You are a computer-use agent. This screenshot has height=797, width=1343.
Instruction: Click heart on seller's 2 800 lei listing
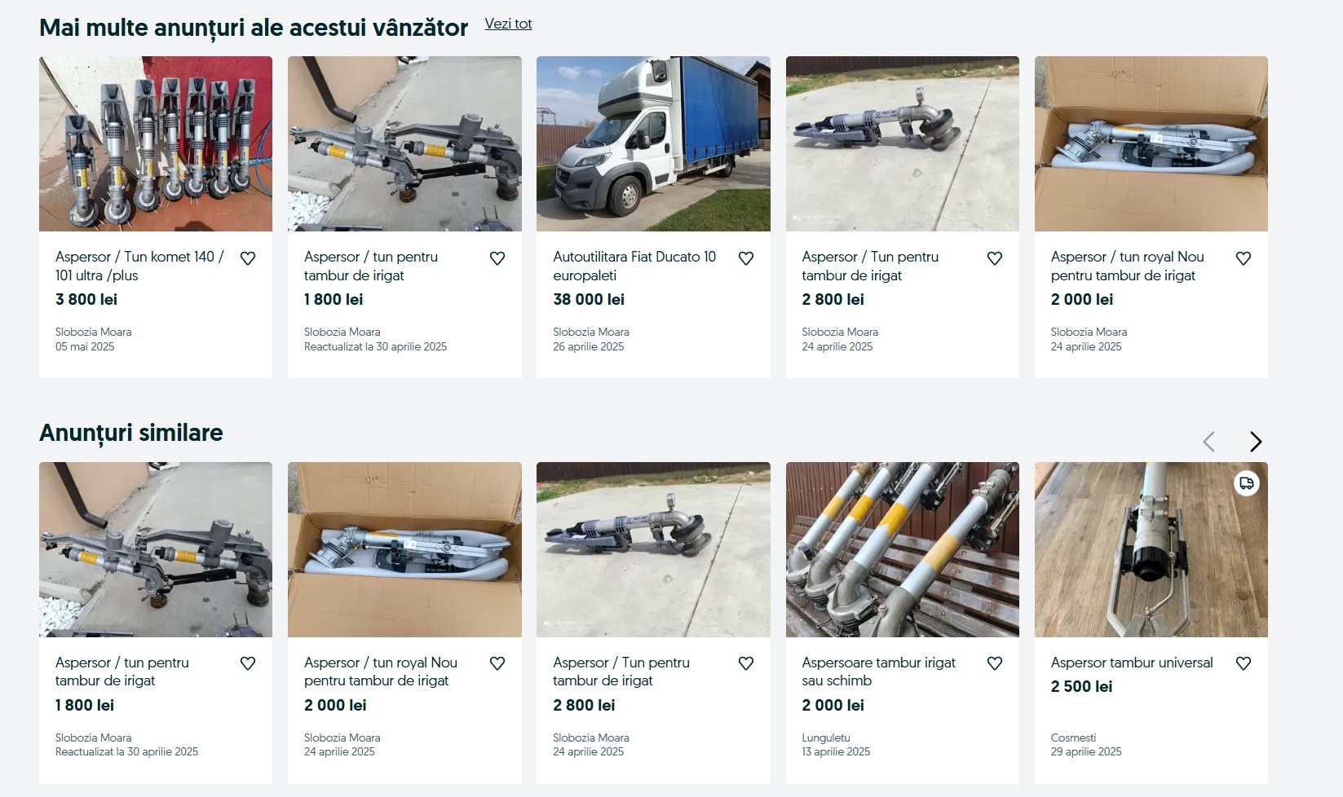coord(994,258)
